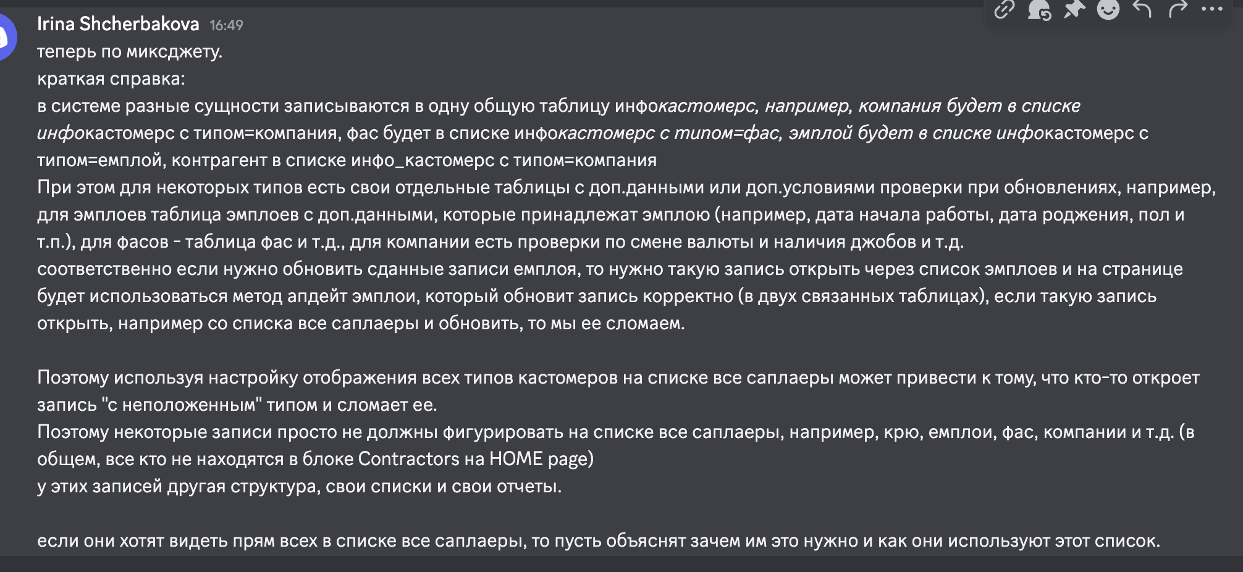1243x572 pixels.
Task: Click the paragraph starting "Поэтому используя настройку"
Action: click(x=618, y=391)
